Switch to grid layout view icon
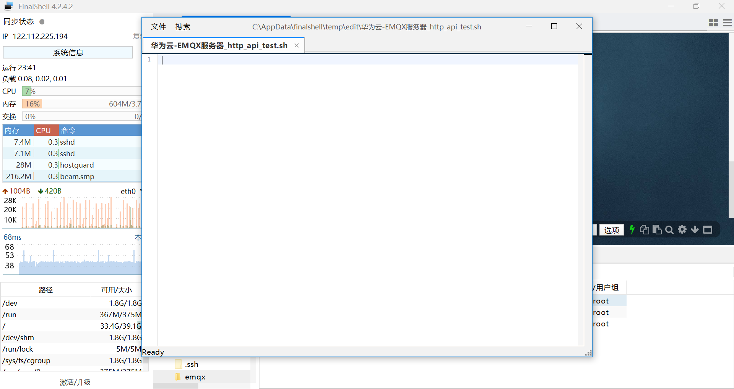 [x=713, y=23]
